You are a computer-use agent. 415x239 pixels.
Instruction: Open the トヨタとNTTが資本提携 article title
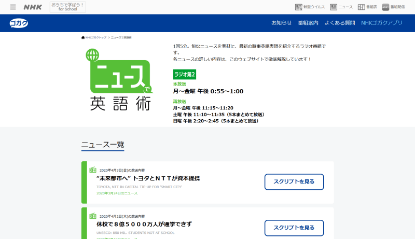click(148, 178)
